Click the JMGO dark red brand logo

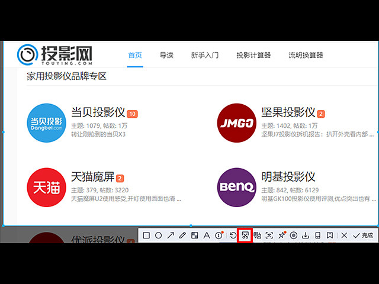(x=237, y=123)
